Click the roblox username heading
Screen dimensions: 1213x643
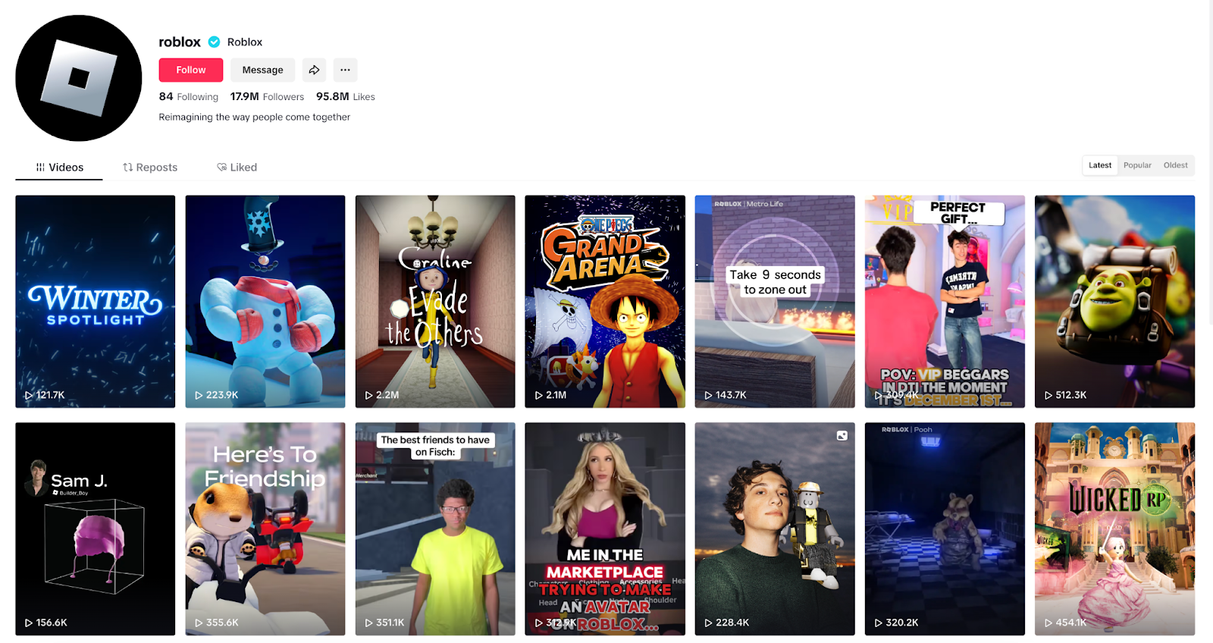(180, 42)
